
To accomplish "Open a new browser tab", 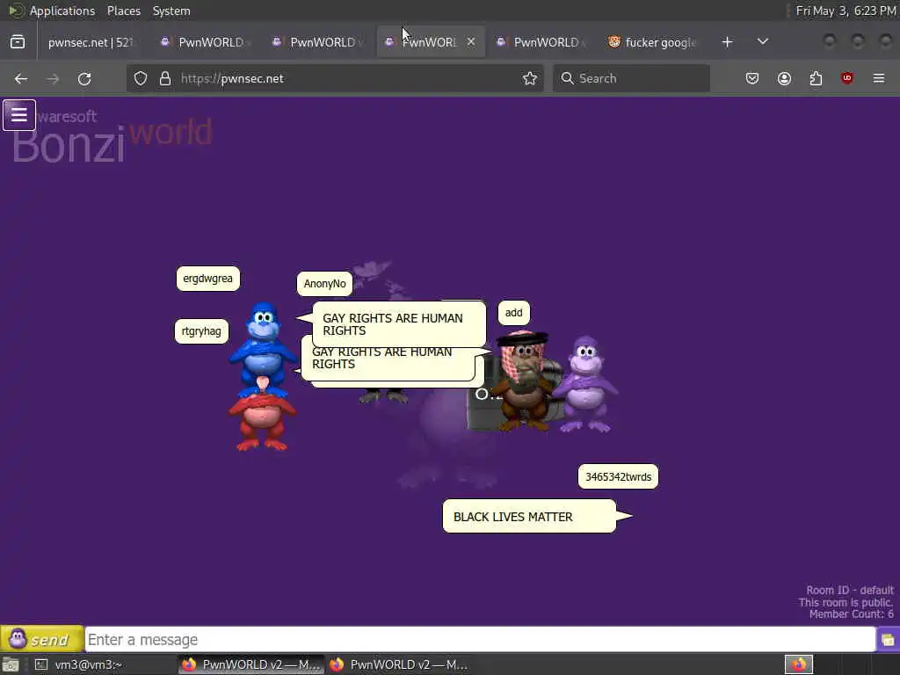I will click(727, 42).
